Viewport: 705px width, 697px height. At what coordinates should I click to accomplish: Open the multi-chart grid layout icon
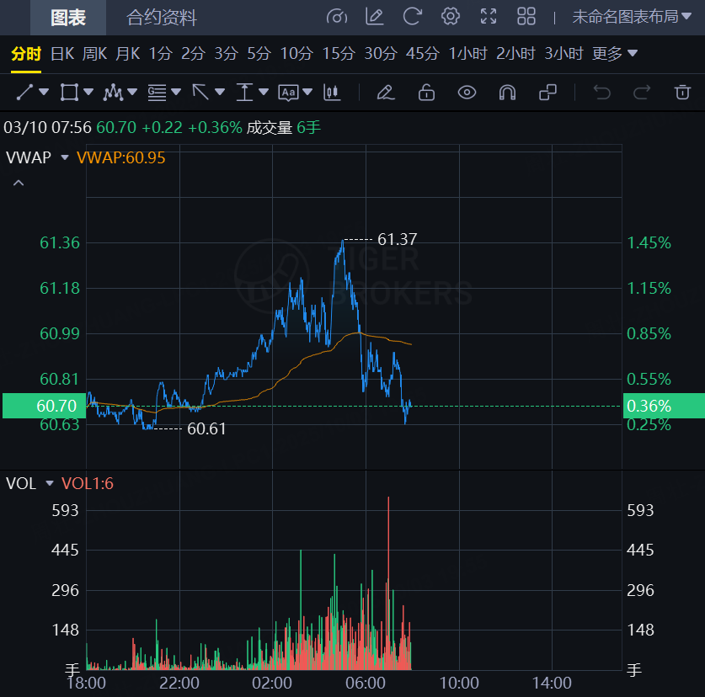tap(526, 16)
